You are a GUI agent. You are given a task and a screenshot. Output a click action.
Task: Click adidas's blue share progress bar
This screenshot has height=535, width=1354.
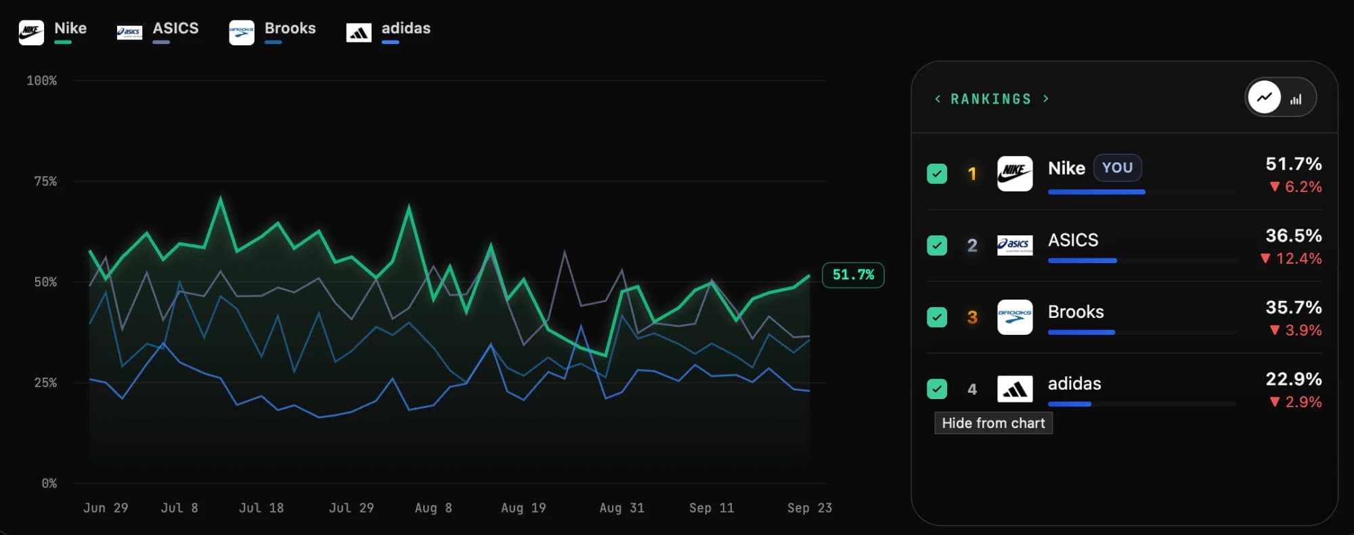pyautogui.click(x=1070, y=404)
